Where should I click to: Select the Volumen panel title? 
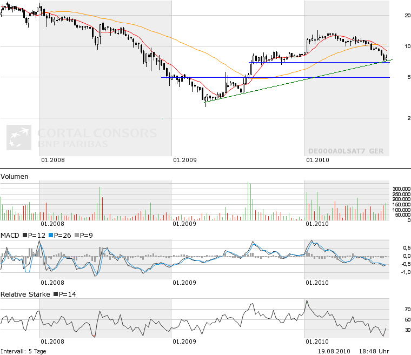point(15,177)
